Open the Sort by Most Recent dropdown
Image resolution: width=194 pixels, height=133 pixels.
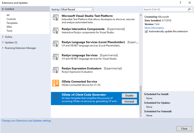(x=77, y=9)
